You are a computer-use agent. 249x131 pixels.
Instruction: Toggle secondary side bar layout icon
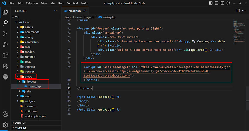click(222, 3)
